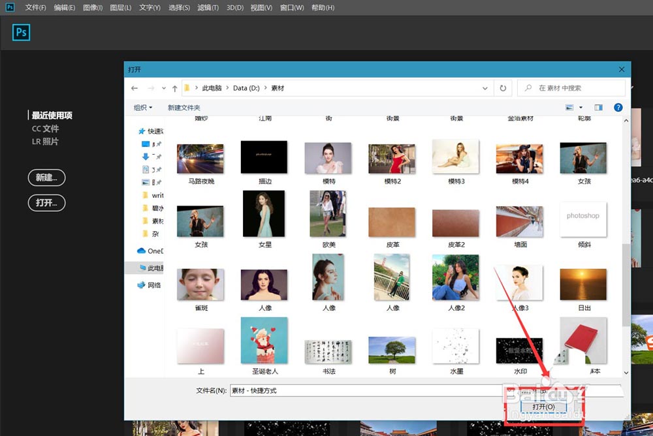Click the file list scroll up arrow
The image size is (653, 436).
point(626,120)
